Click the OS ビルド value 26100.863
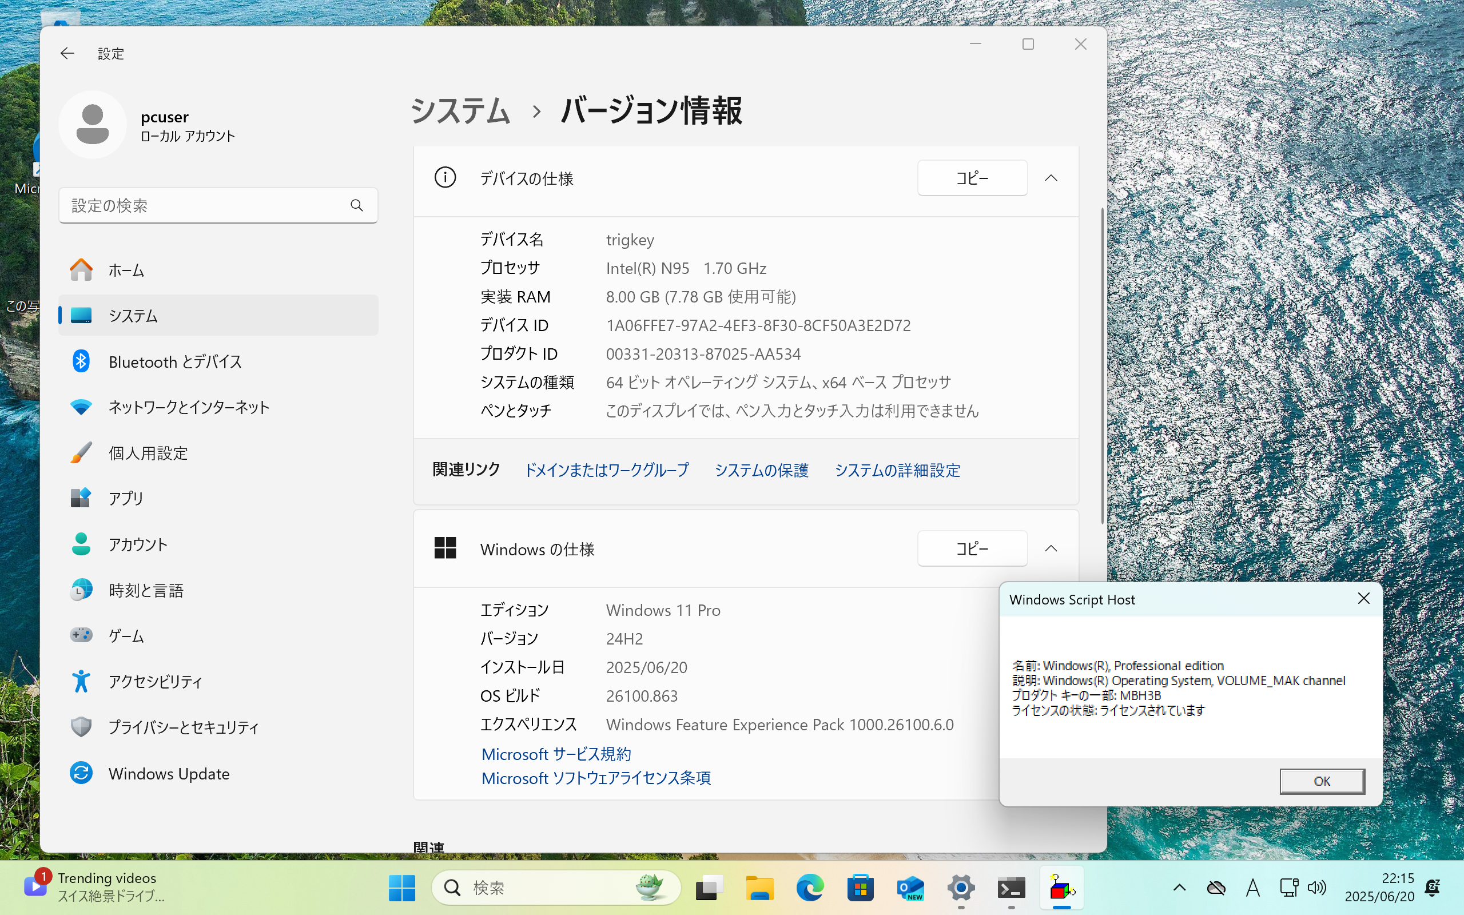The width and height of the screenshot is (1464, 915). (641, 696)
